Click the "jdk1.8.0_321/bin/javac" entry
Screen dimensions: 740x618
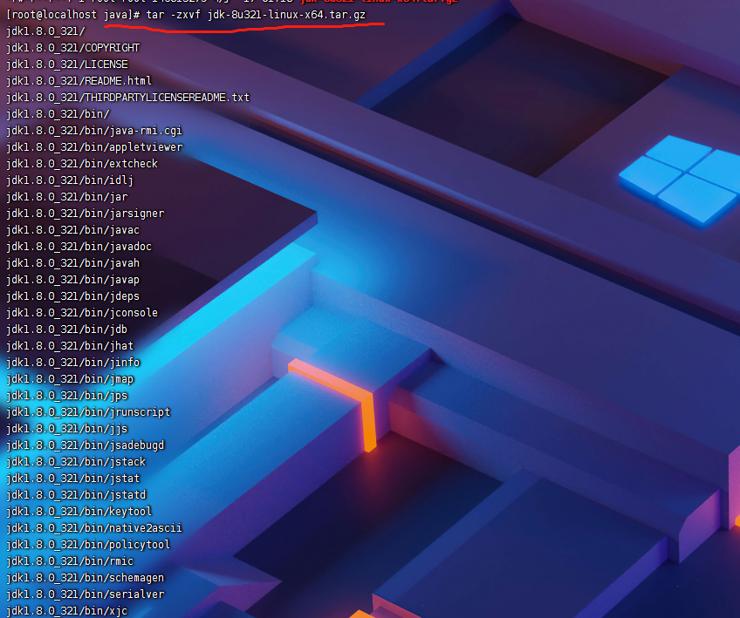(x=73, y=230)
